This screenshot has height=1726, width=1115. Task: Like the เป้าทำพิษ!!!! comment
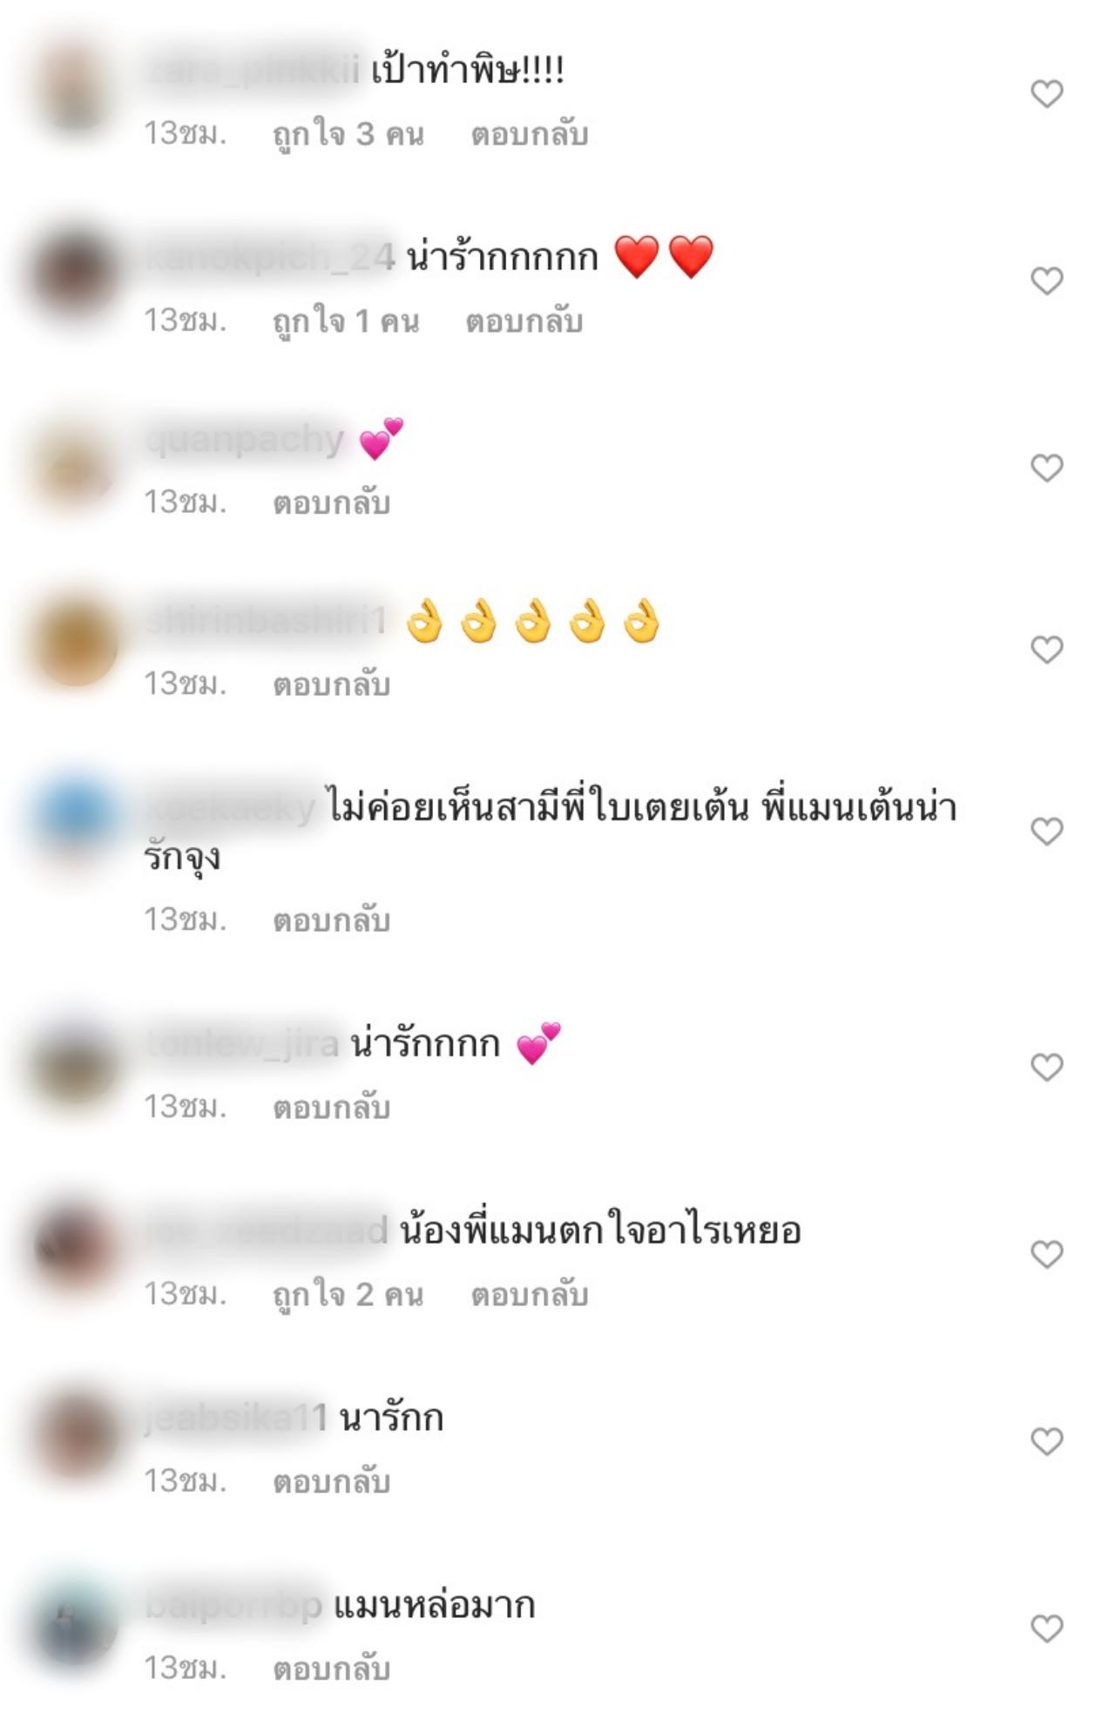pyautogui.click(x=1046, y=93)
